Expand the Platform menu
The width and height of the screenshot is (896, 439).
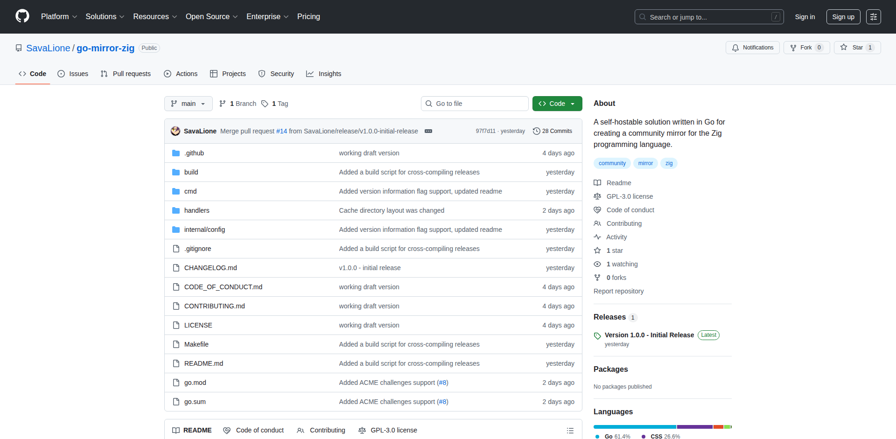point(59,17)
